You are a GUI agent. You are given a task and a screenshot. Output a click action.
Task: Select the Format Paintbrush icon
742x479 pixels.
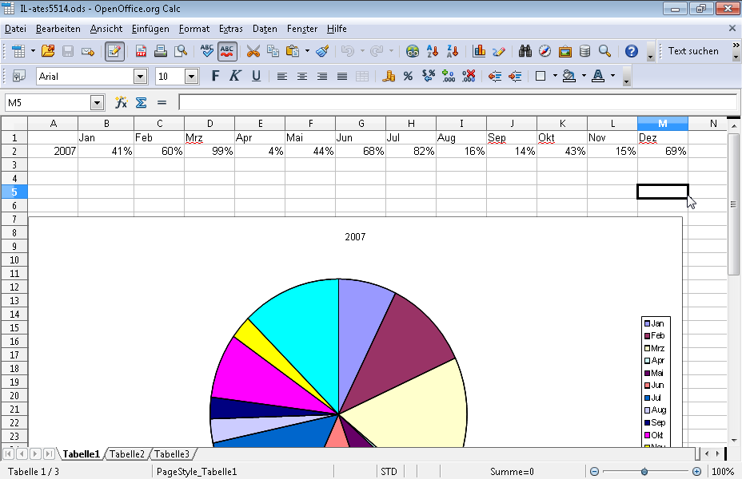pyautogui.click(x=322, y=51)
